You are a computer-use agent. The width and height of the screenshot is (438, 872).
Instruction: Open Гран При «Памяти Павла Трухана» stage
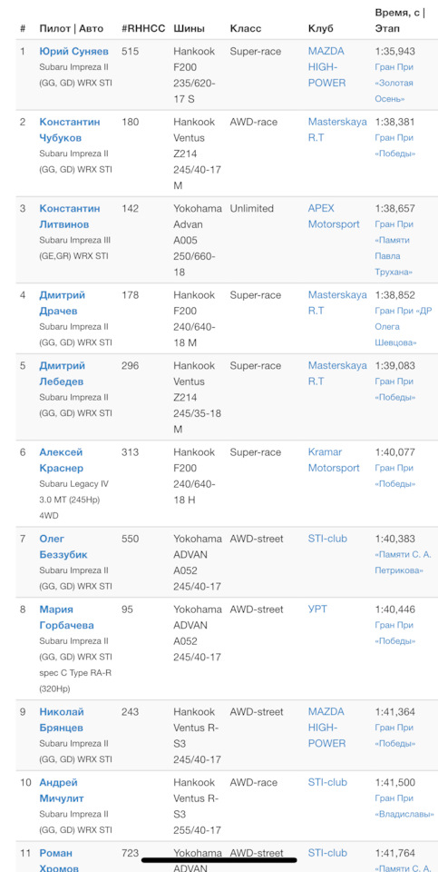tap(394, 248)
